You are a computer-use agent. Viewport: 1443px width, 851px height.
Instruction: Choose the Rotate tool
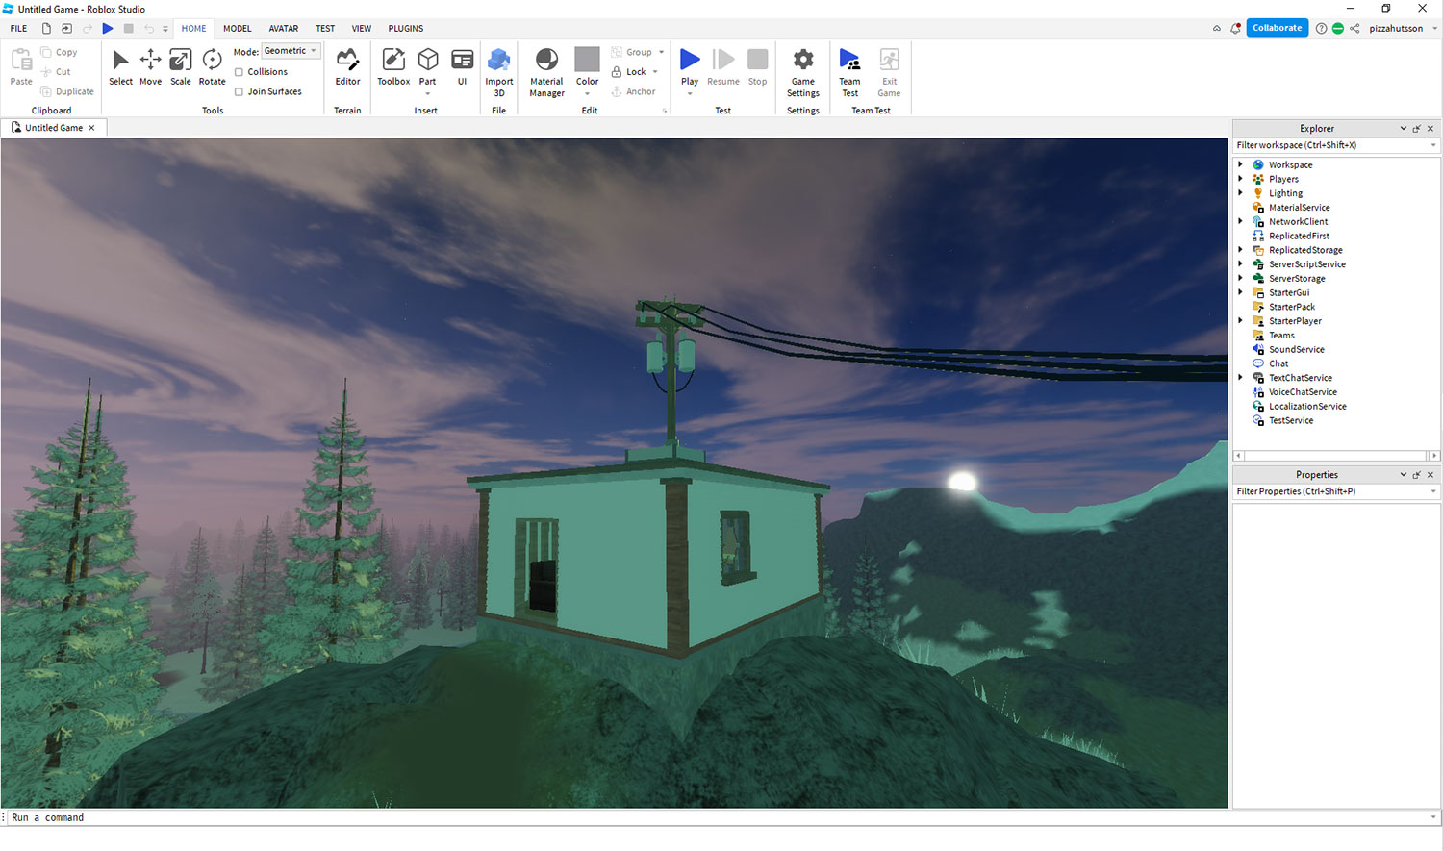[x=212, y=66]
